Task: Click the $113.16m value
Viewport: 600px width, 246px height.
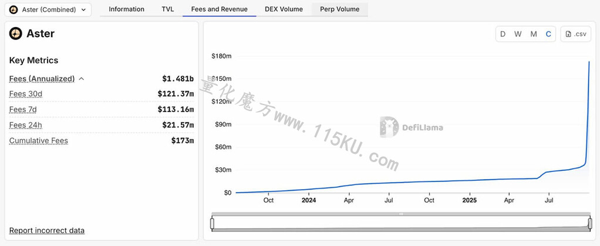Action: [176, 109]
